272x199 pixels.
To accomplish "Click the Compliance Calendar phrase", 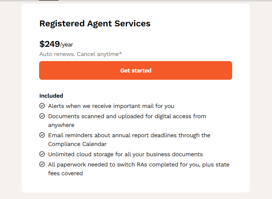I will pos(77,144).
